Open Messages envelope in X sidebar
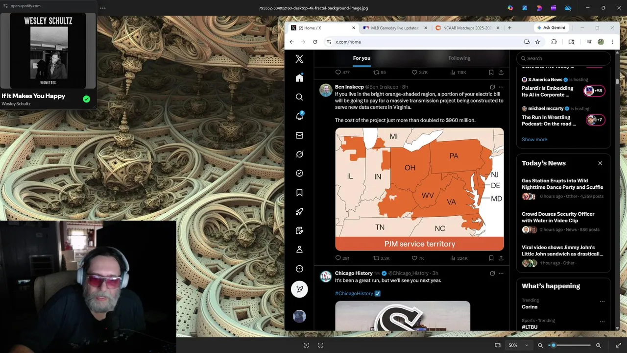 [x=299, y=135]
